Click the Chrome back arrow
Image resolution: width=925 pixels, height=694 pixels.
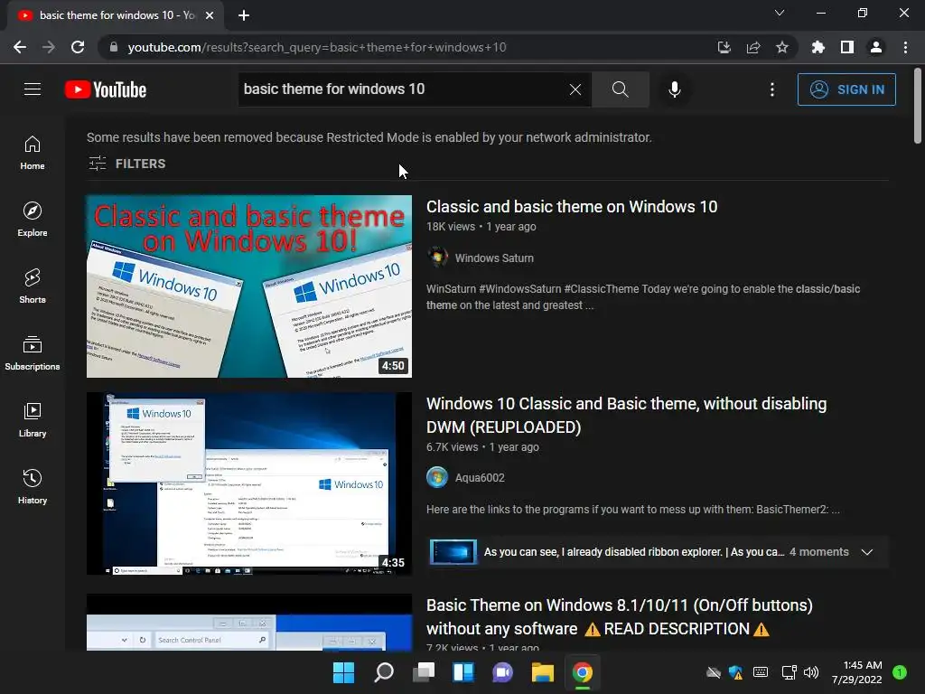point(20,47)
